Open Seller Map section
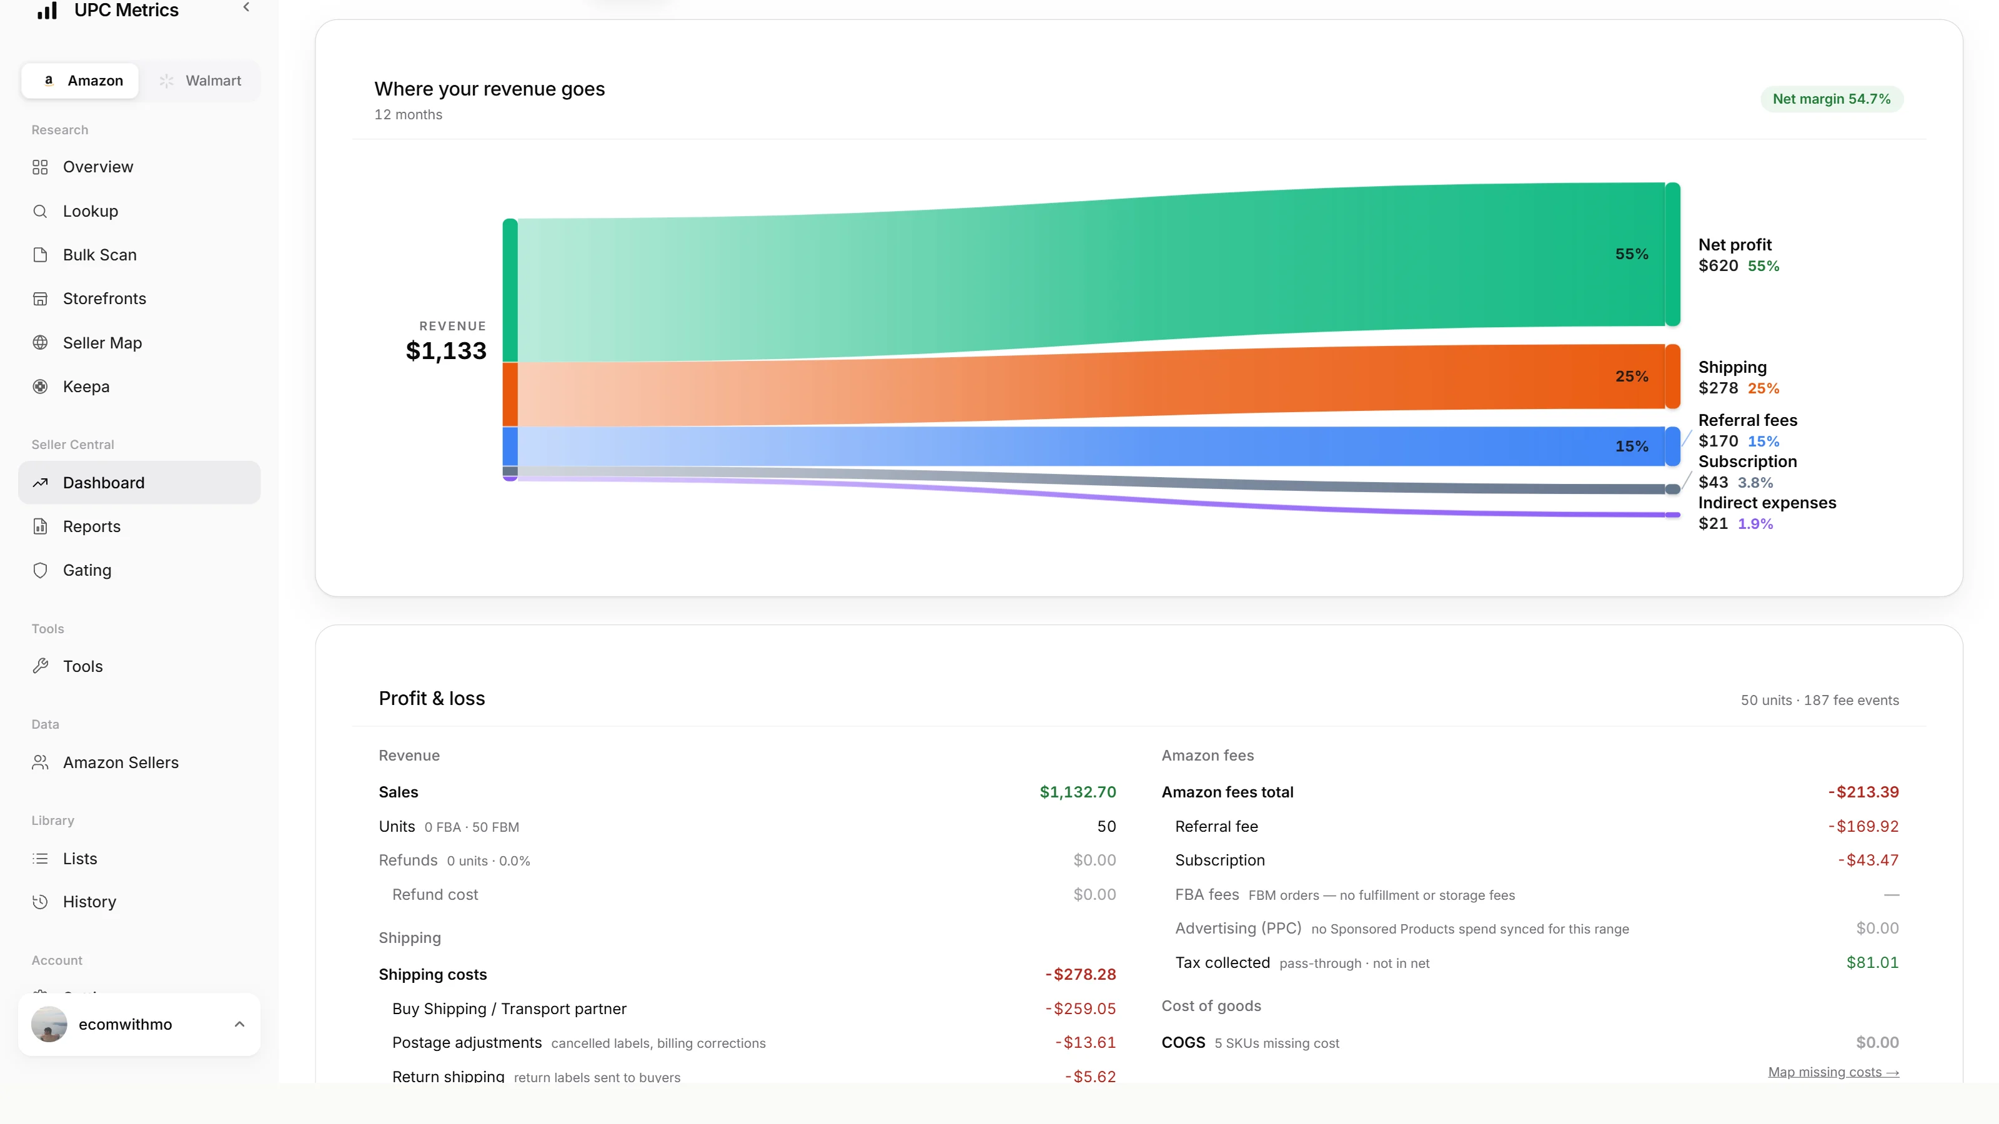 point(139,342)
